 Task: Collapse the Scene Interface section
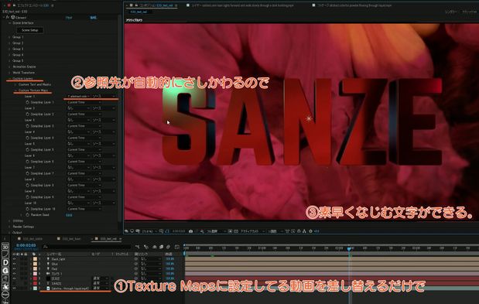(9, 23)
